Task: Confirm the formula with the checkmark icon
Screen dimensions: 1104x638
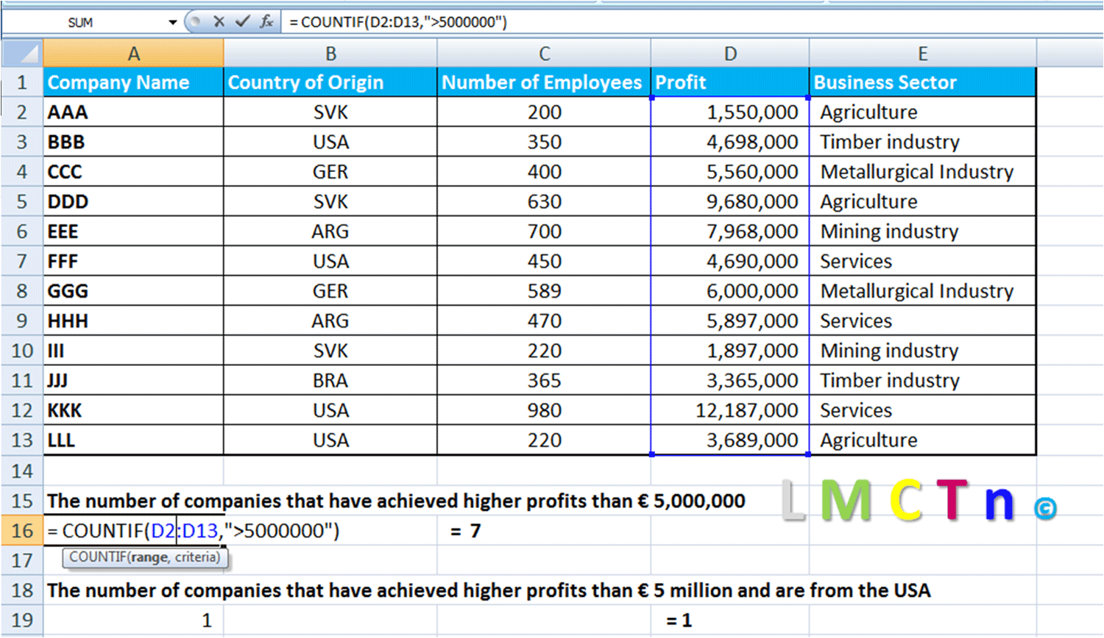Action: tap(242, 22)
